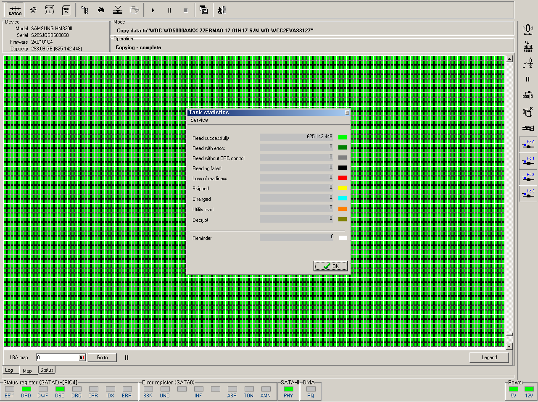Switch to the Log tab
538x402 pixels.
9,370
